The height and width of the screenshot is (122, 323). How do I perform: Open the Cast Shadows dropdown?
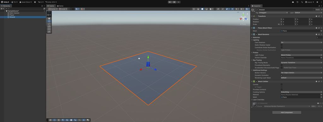[x=302, y=42]
